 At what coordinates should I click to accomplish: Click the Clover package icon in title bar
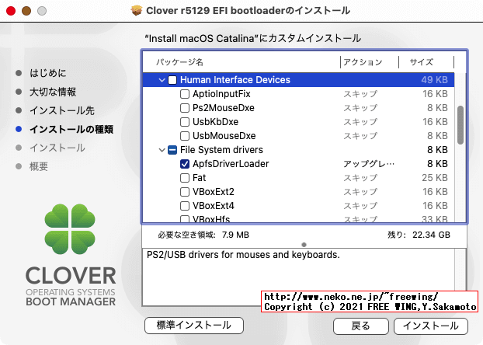pyautogui.click(x=137, y=10)
